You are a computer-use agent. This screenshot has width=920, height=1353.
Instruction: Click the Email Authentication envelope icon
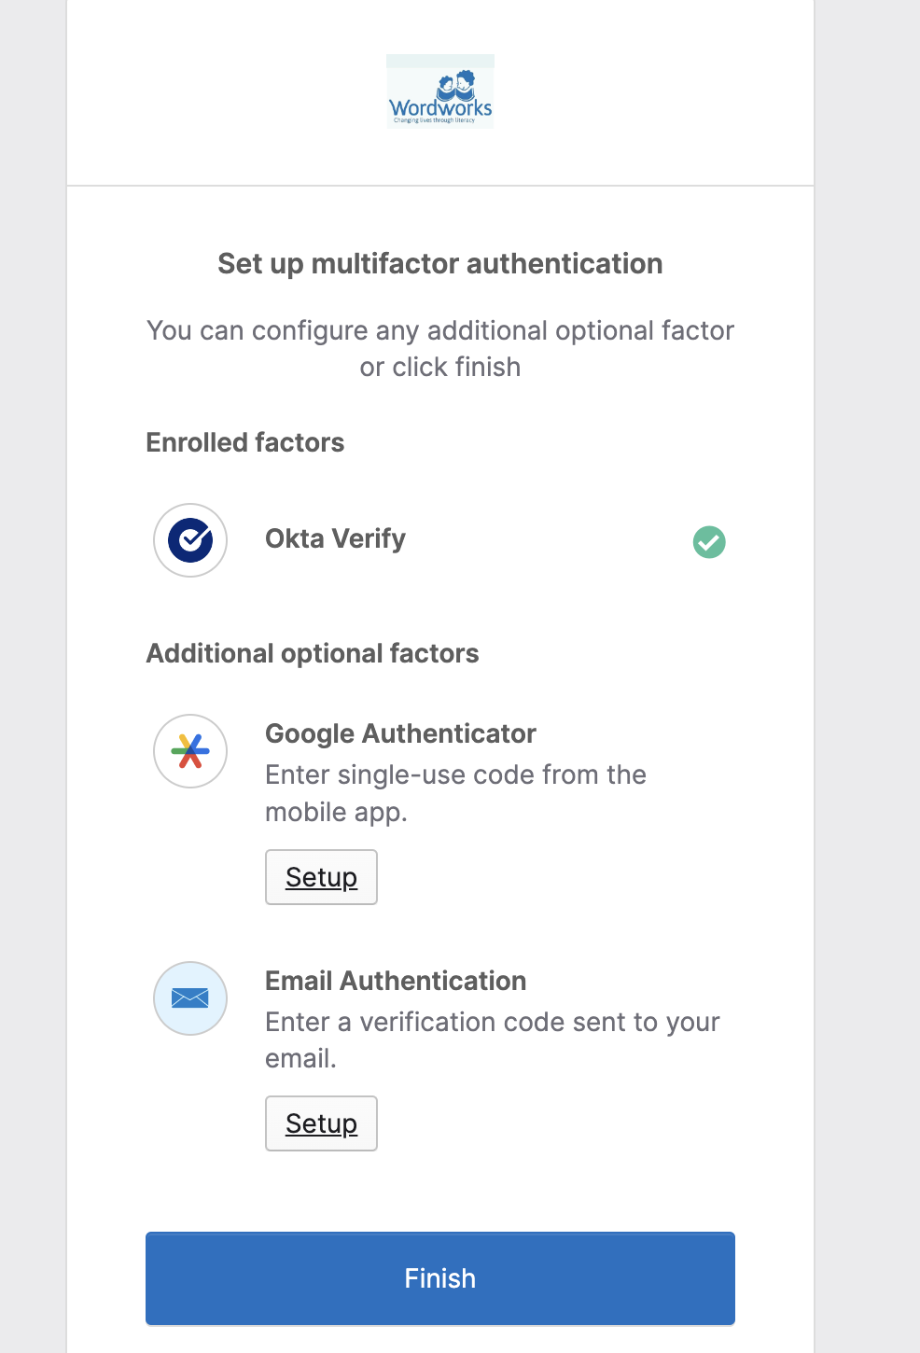(x=190, y=998)
